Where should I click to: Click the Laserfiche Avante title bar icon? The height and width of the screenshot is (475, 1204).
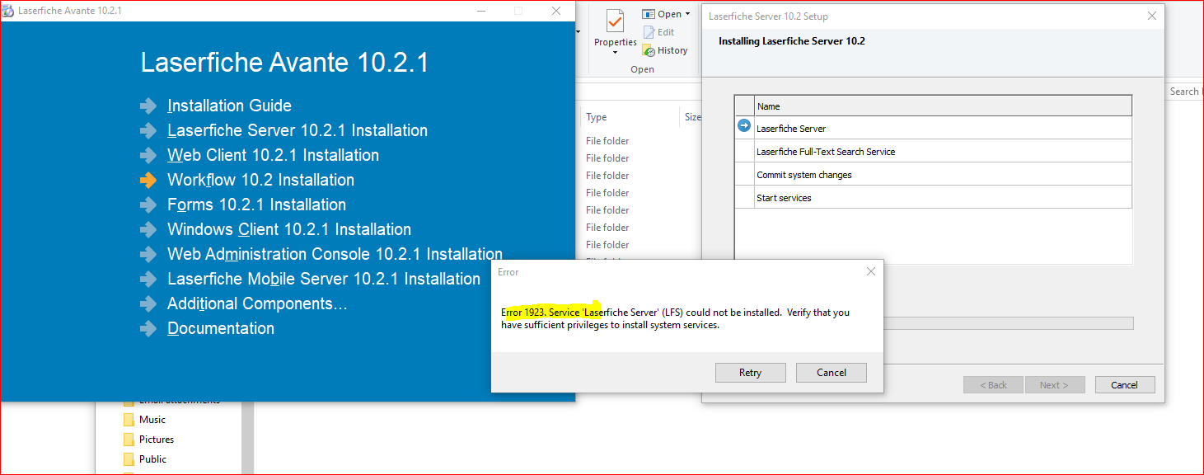[x=8, y=11]
